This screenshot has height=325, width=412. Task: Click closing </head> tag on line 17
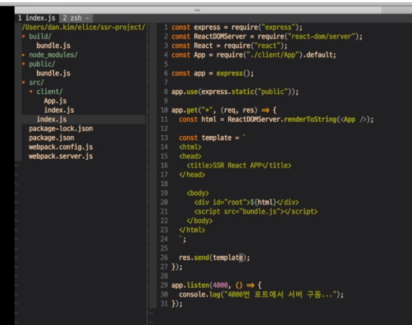click(x=192, y=175)
